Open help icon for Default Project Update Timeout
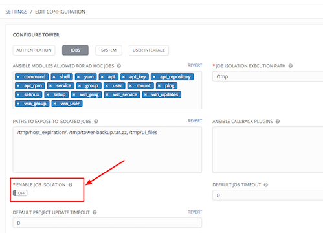Image resolution: width=323 pixels, height=233 pixels. coord(95,212)
